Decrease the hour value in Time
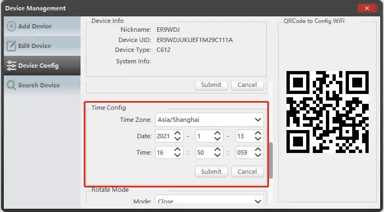This screenshot has width=384, height=212. point(177,155)
